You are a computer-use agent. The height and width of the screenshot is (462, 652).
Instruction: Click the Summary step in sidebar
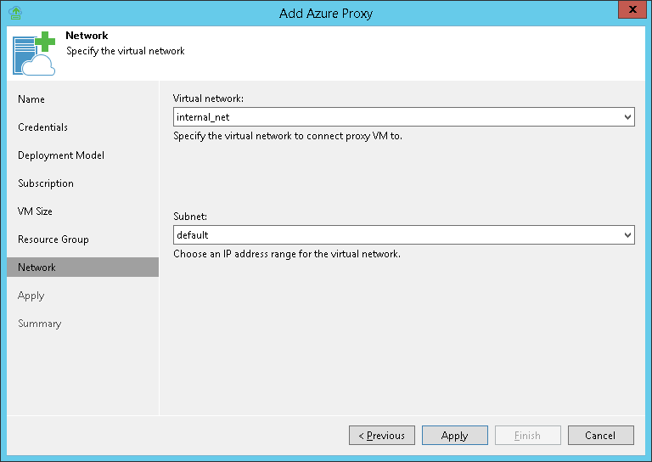pyautogui.click(x=40, y=324)
